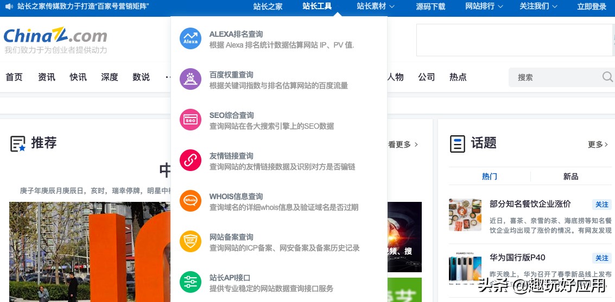Open 网站备案查询 tool
This screenshot has width=615, height=302.
(x=231, y=237)
